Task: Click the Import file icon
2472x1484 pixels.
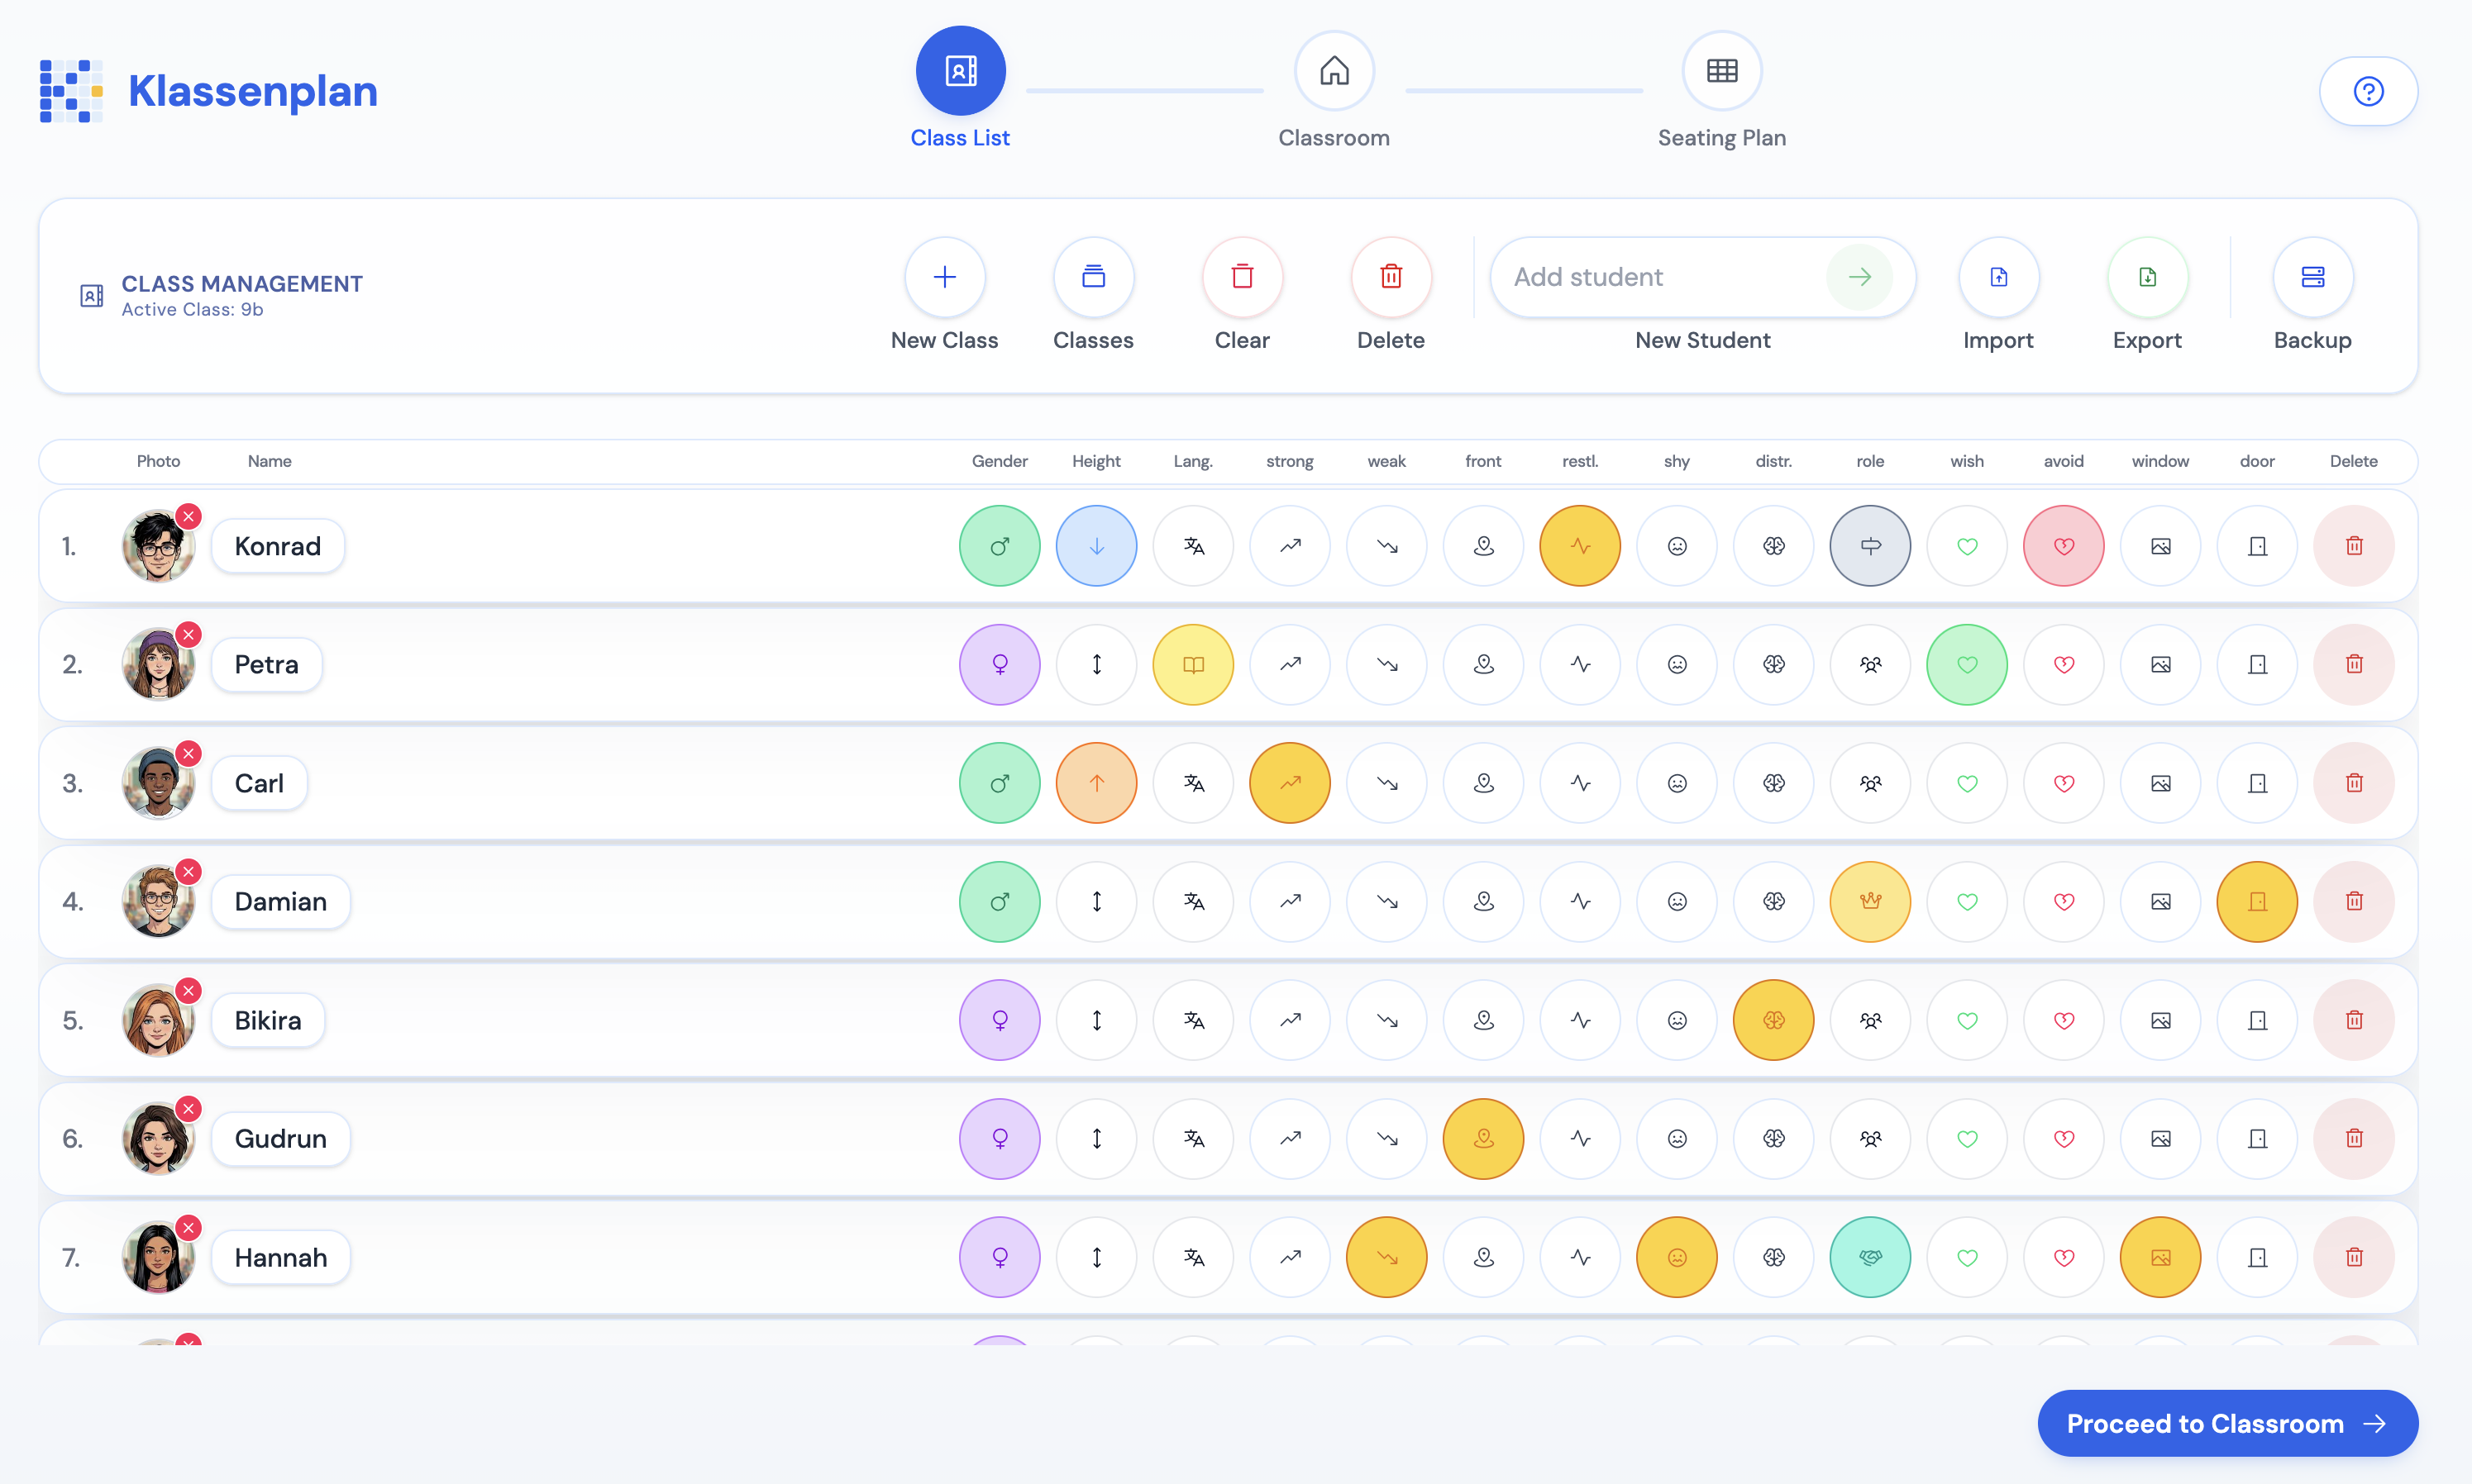Action: (1997, 277)
